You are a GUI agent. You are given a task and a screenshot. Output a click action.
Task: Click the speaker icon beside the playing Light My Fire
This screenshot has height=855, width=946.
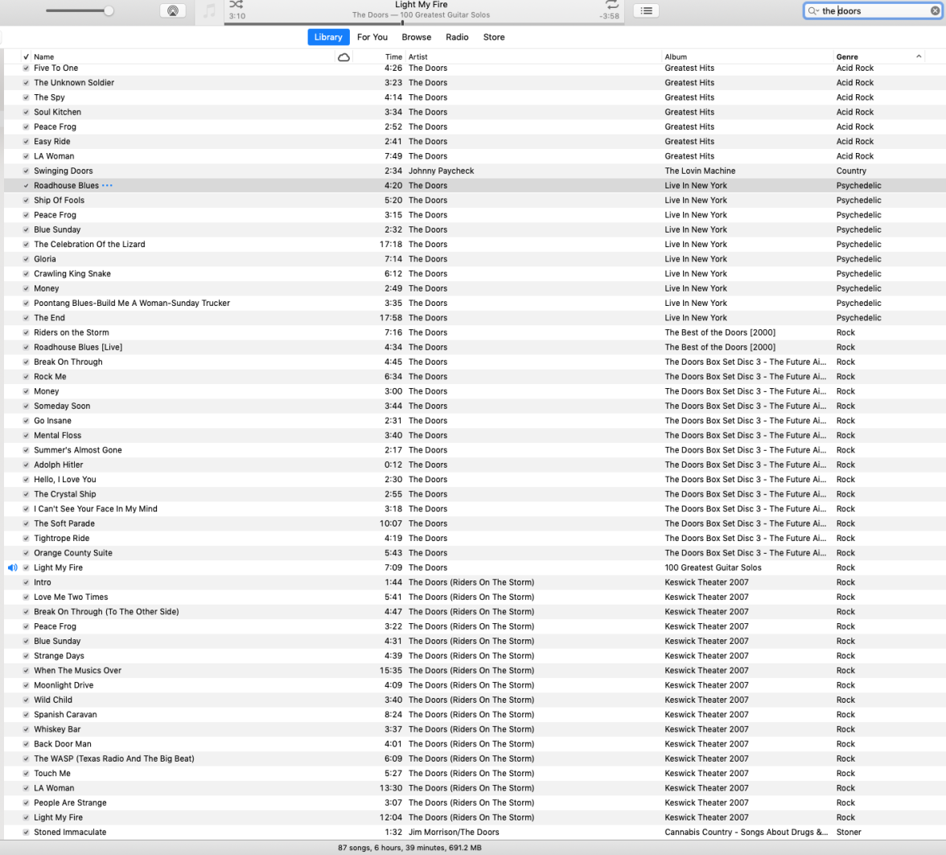(12, 568)
